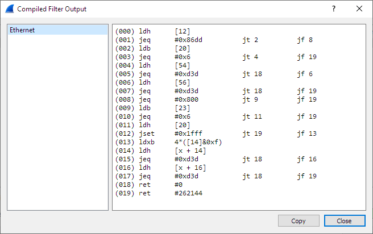Click the jt 9 target on line 008
Image resolution: width=373 pixels, height=234 pixels.
point(250,99)
